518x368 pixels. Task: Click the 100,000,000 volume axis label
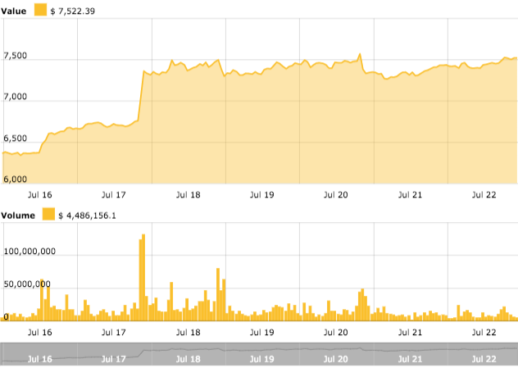[x=30, y=252]
